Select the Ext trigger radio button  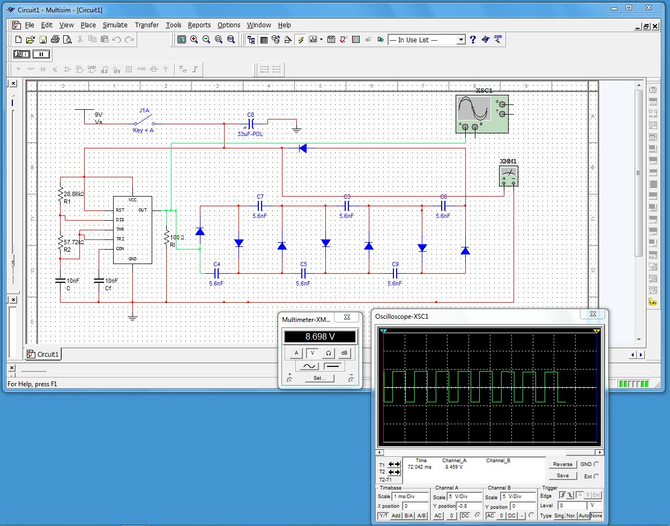(597, 476)
